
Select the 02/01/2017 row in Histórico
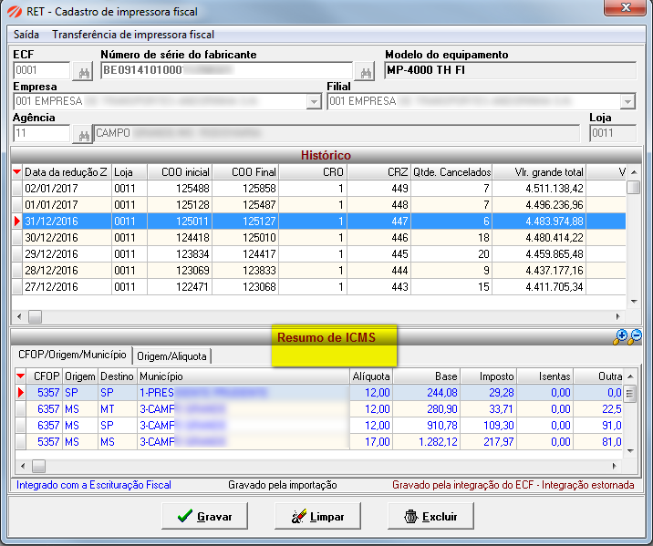tap(318, 189)
